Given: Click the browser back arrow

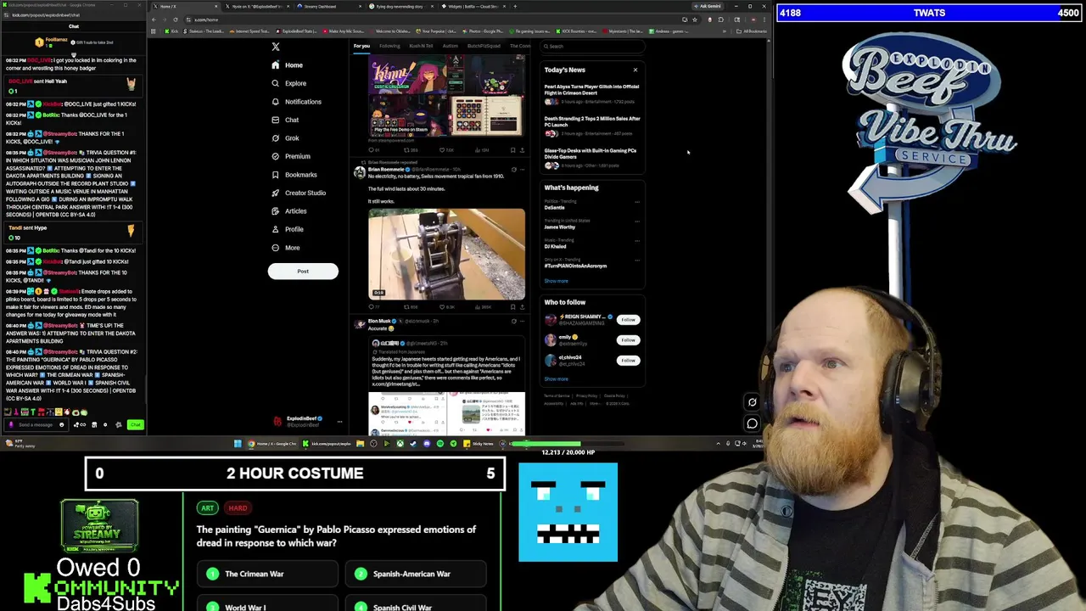Looking at the screenshot, I should 154,20.
